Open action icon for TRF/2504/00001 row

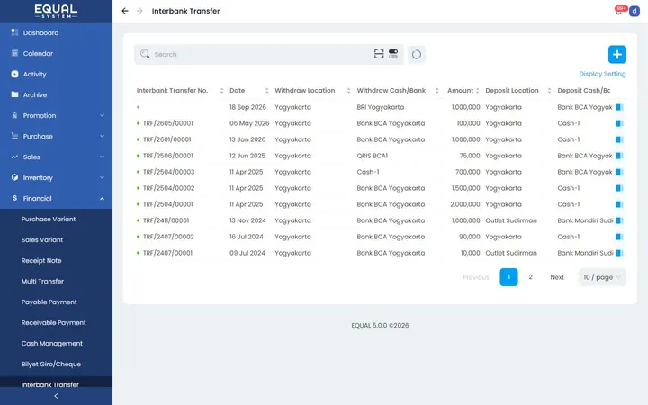[x=619, y=204]
